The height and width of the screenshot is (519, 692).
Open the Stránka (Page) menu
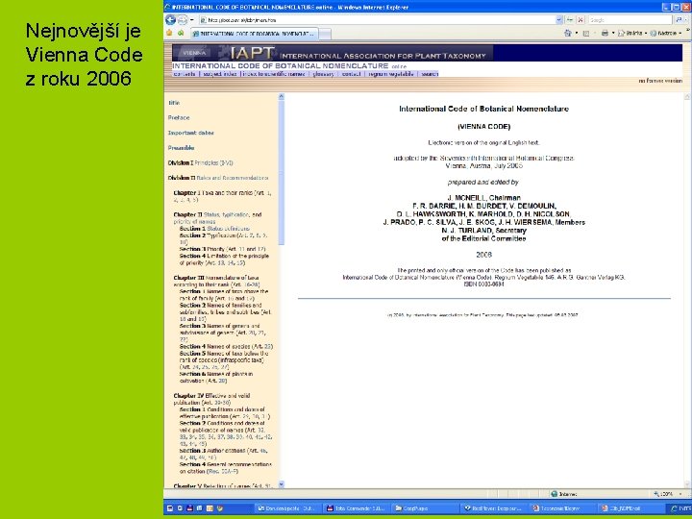632,33
